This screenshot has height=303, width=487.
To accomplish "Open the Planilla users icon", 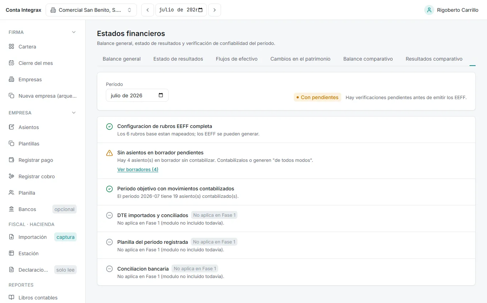I will pos(11,193).
